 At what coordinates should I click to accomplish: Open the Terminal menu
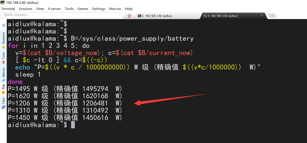pyautogui.click(x=8, y=9)
